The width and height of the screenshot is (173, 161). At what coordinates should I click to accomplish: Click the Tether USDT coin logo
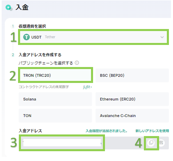point(26,37)
